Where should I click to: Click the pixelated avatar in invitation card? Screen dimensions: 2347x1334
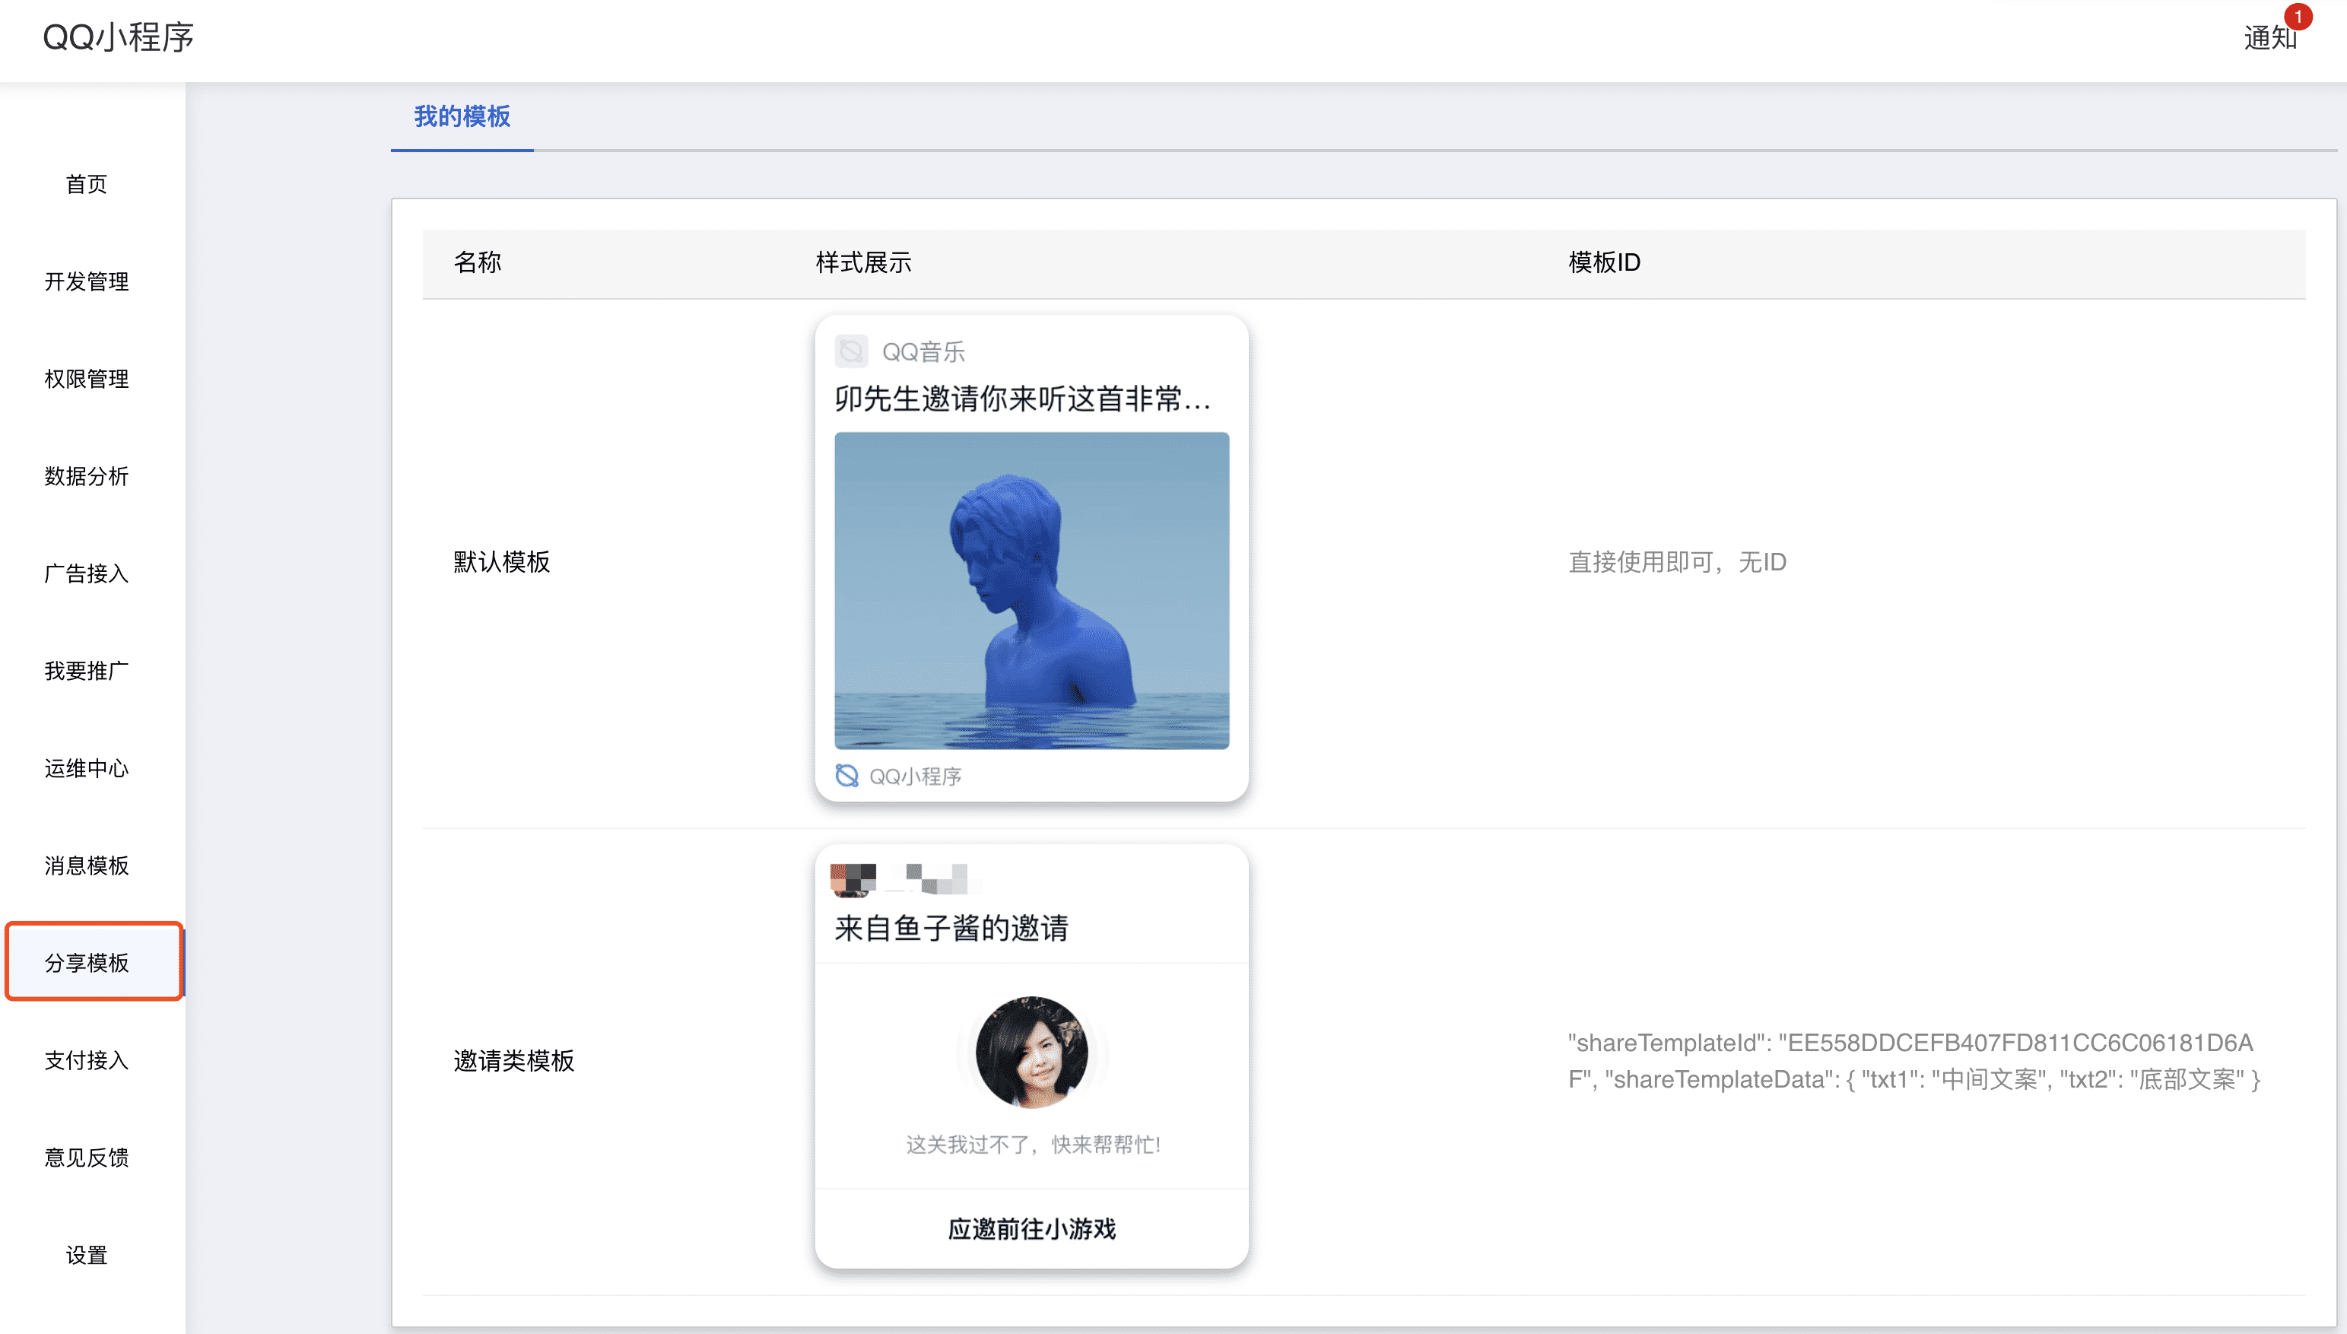[853, 879]
